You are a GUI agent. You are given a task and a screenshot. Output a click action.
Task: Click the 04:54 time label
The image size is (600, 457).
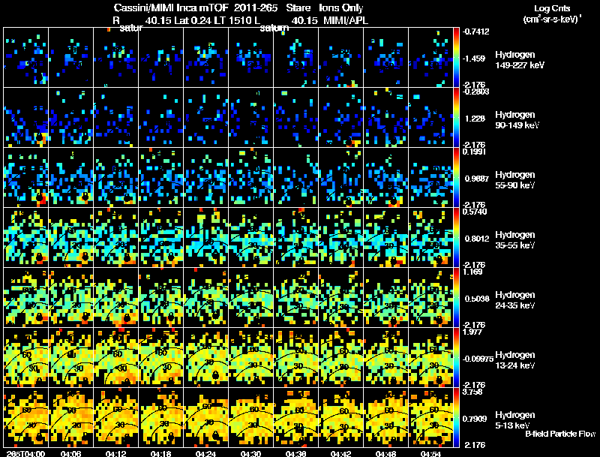430,453
